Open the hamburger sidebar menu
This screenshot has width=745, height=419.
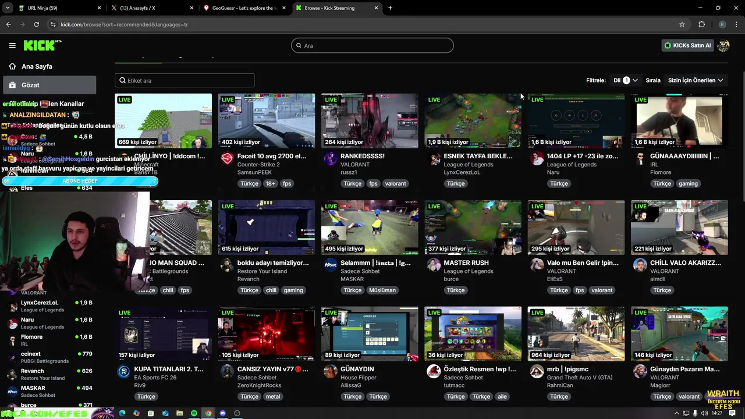pos(12,45)
